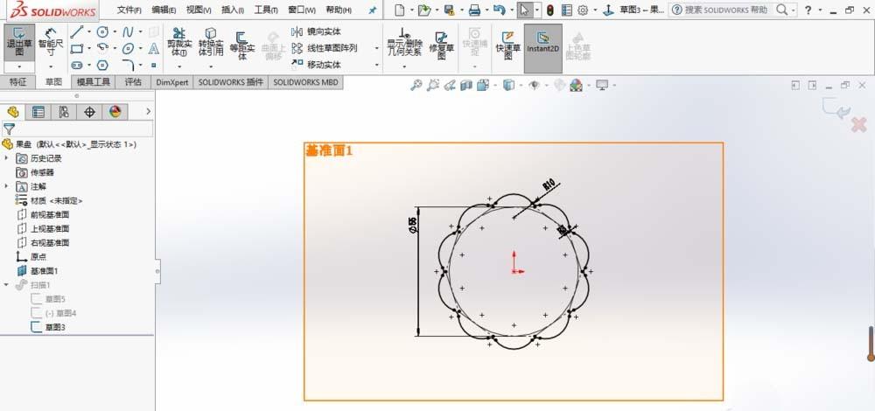Click the Zoom to Fit view icon

416,86
